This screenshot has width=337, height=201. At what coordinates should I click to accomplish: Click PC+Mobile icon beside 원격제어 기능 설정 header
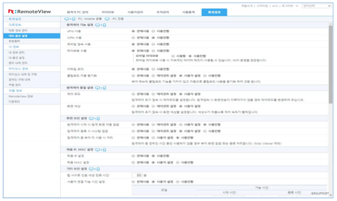pyautogui.click(x=101, y=25)
